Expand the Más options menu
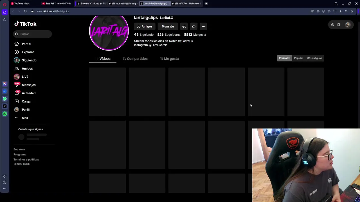The image size is (360, 202). [x=25, y=118]
